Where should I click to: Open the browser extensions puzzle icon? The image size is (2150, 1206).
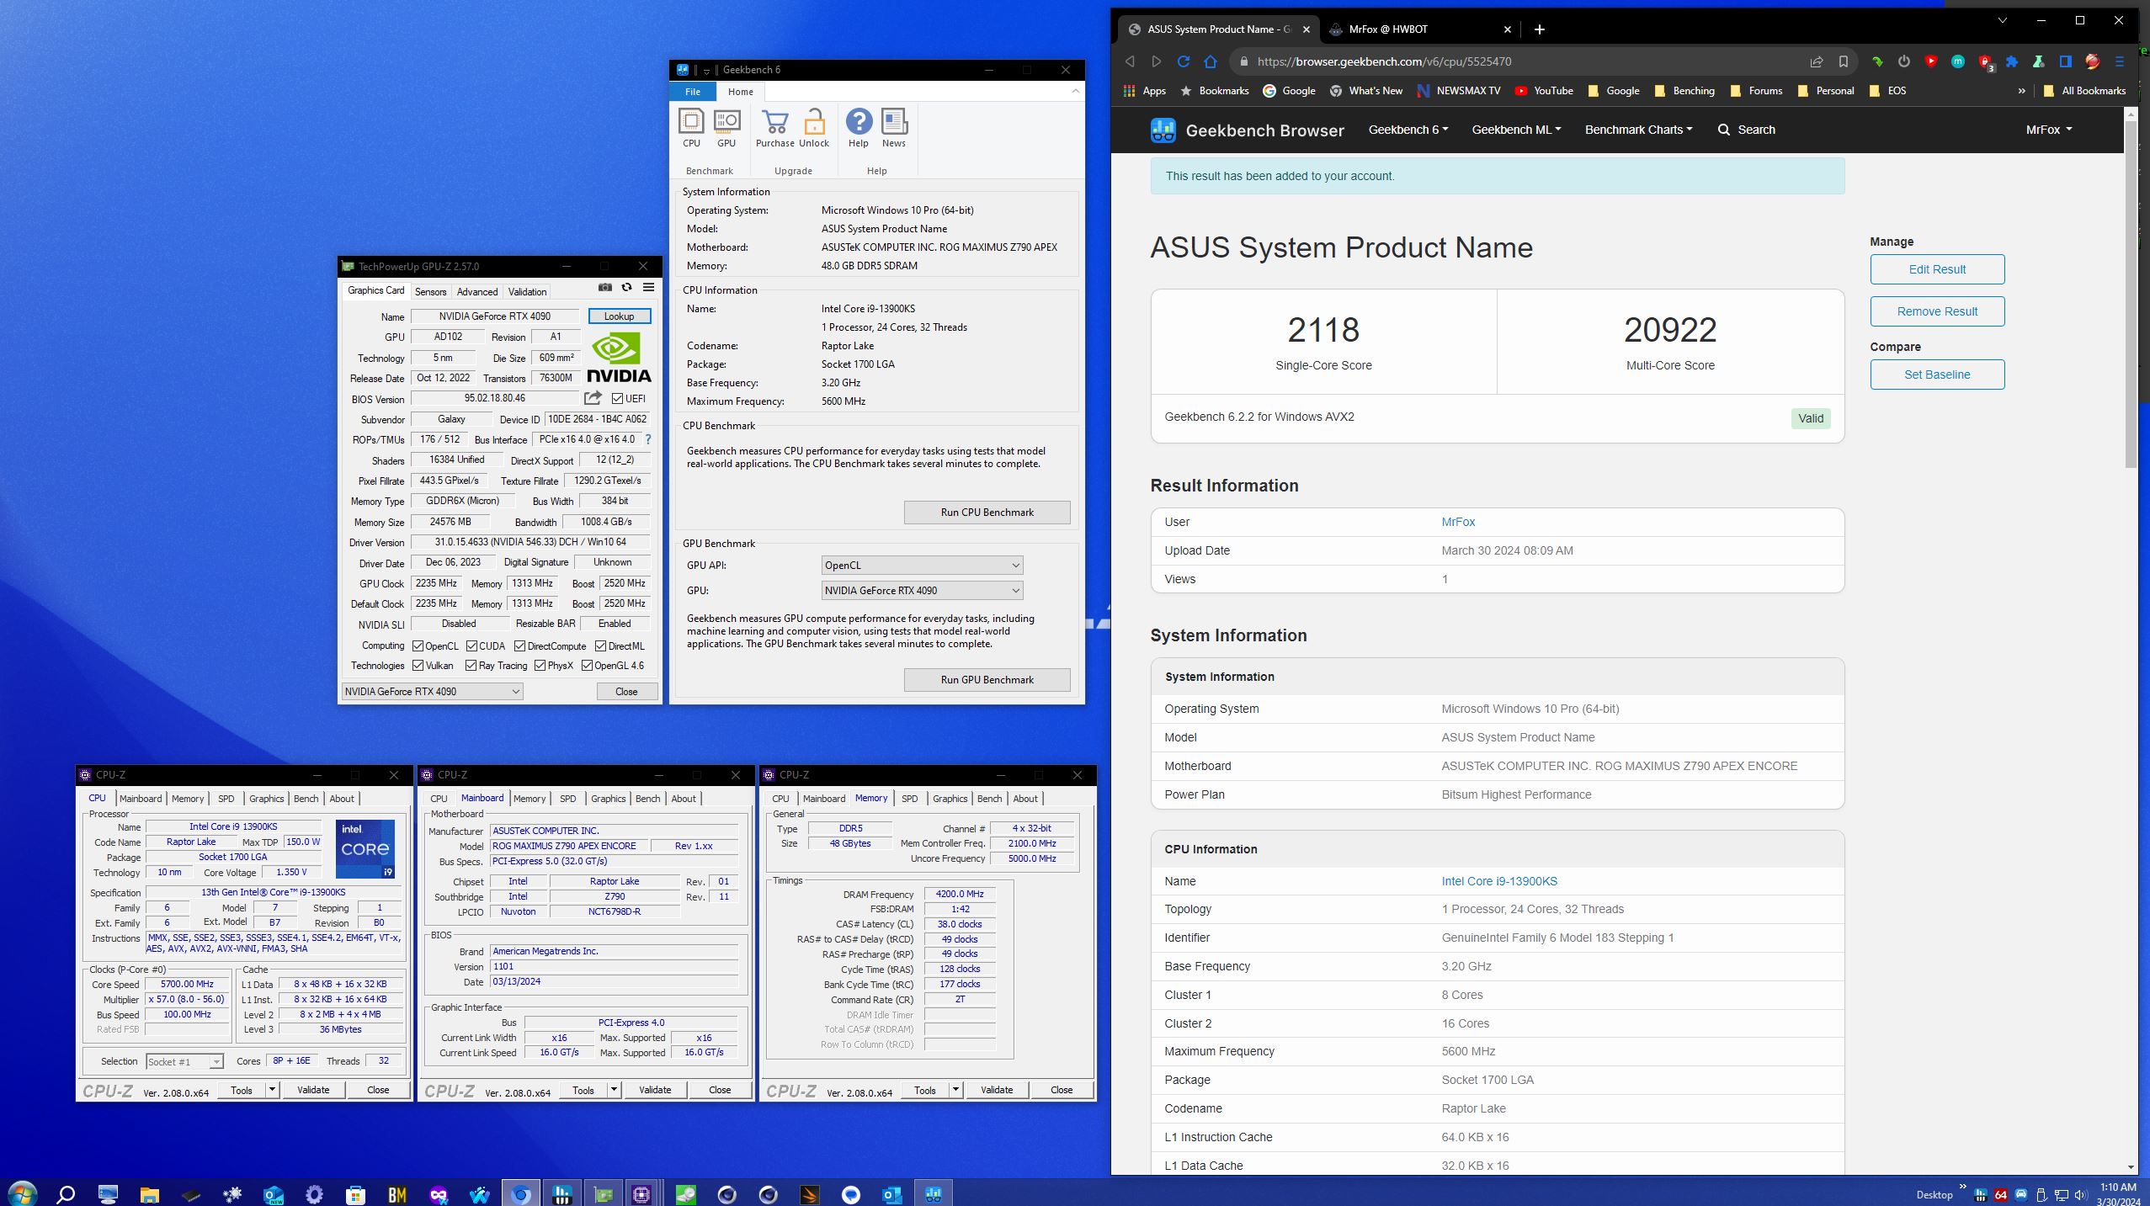[x=2011, y=61]
